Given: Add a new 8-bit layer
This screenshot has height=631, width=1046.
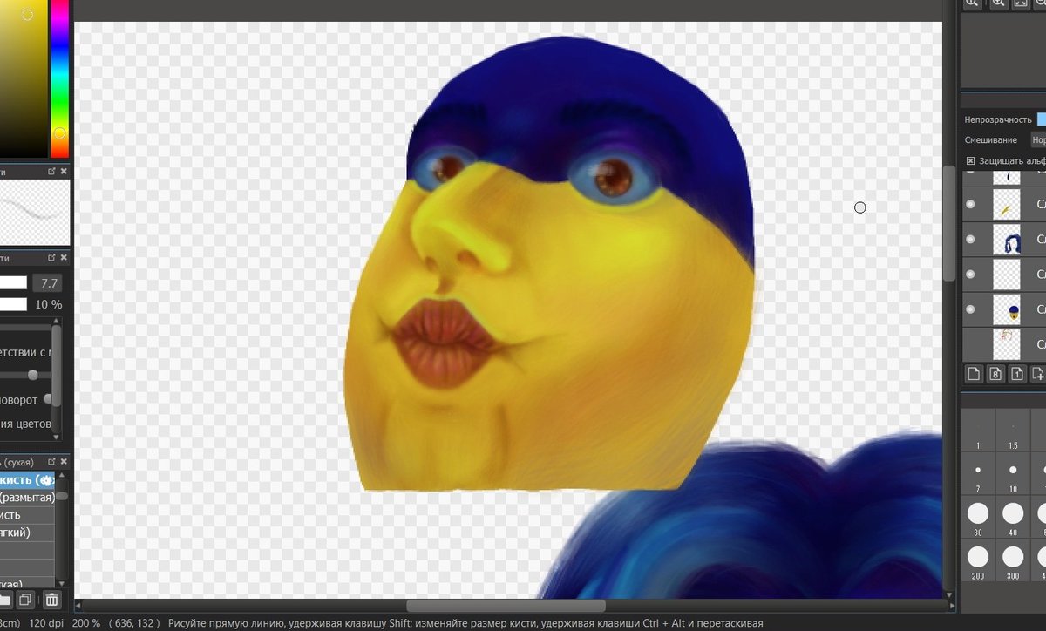Looking at the screenshot, I should coord(995,374).
